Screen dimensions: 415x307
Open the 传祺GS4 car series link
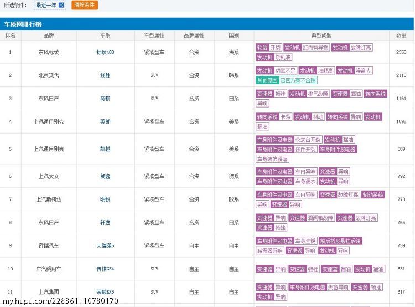(105, 269)
